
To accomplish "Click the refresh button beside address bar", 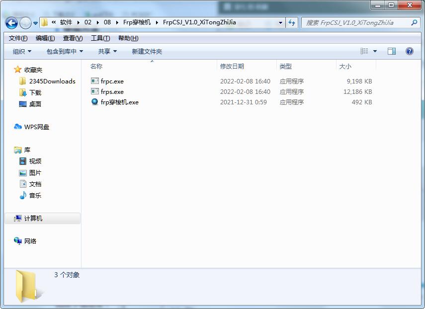I will pos(292,22).
